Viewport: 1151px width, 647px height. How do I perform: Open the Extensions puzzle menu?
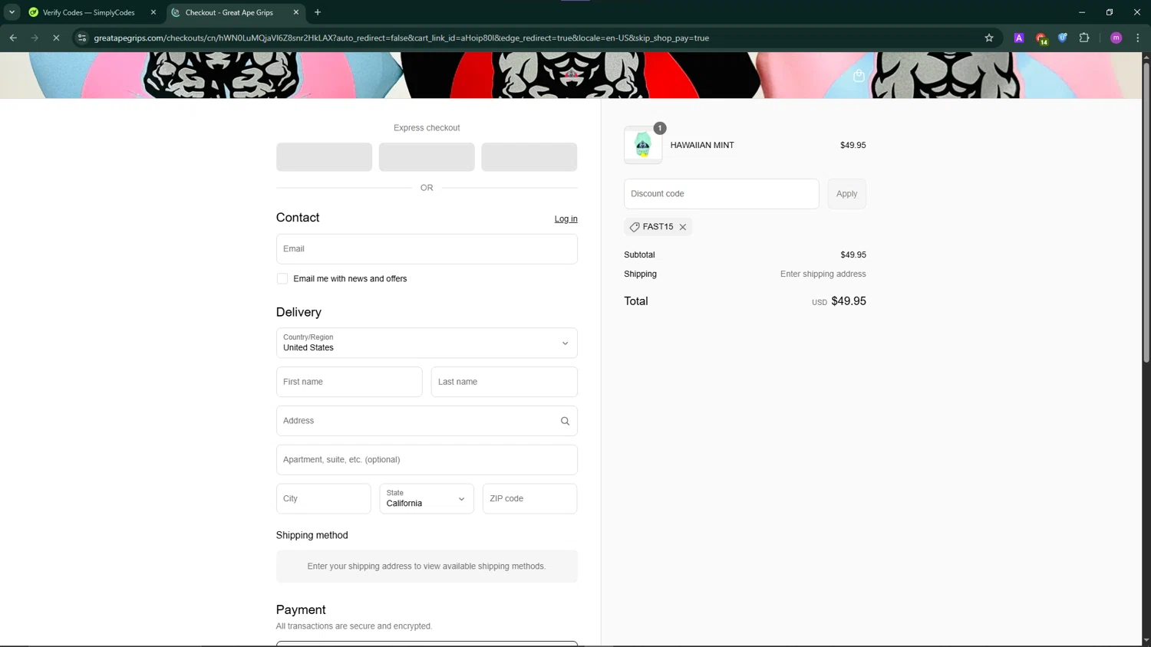click(1084, 38)
